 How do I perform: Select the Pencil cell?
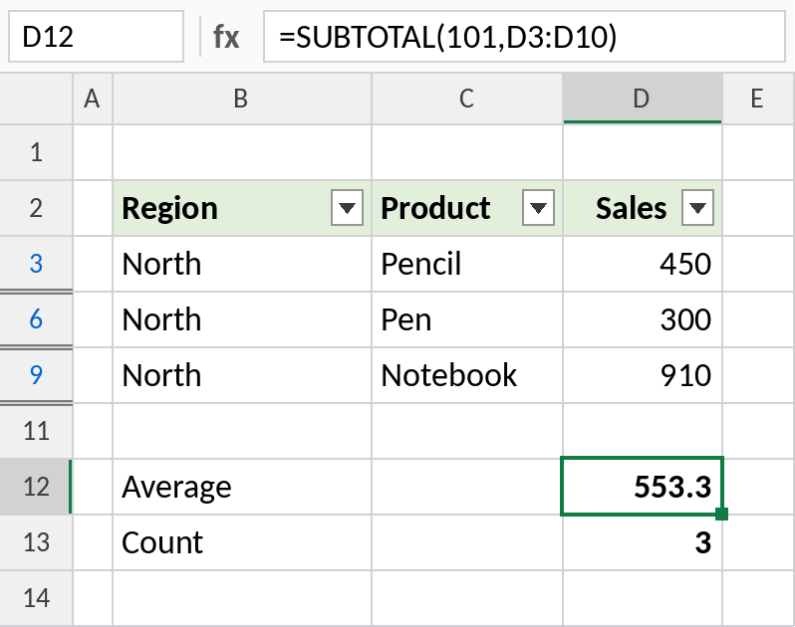[x=467, y=264]
